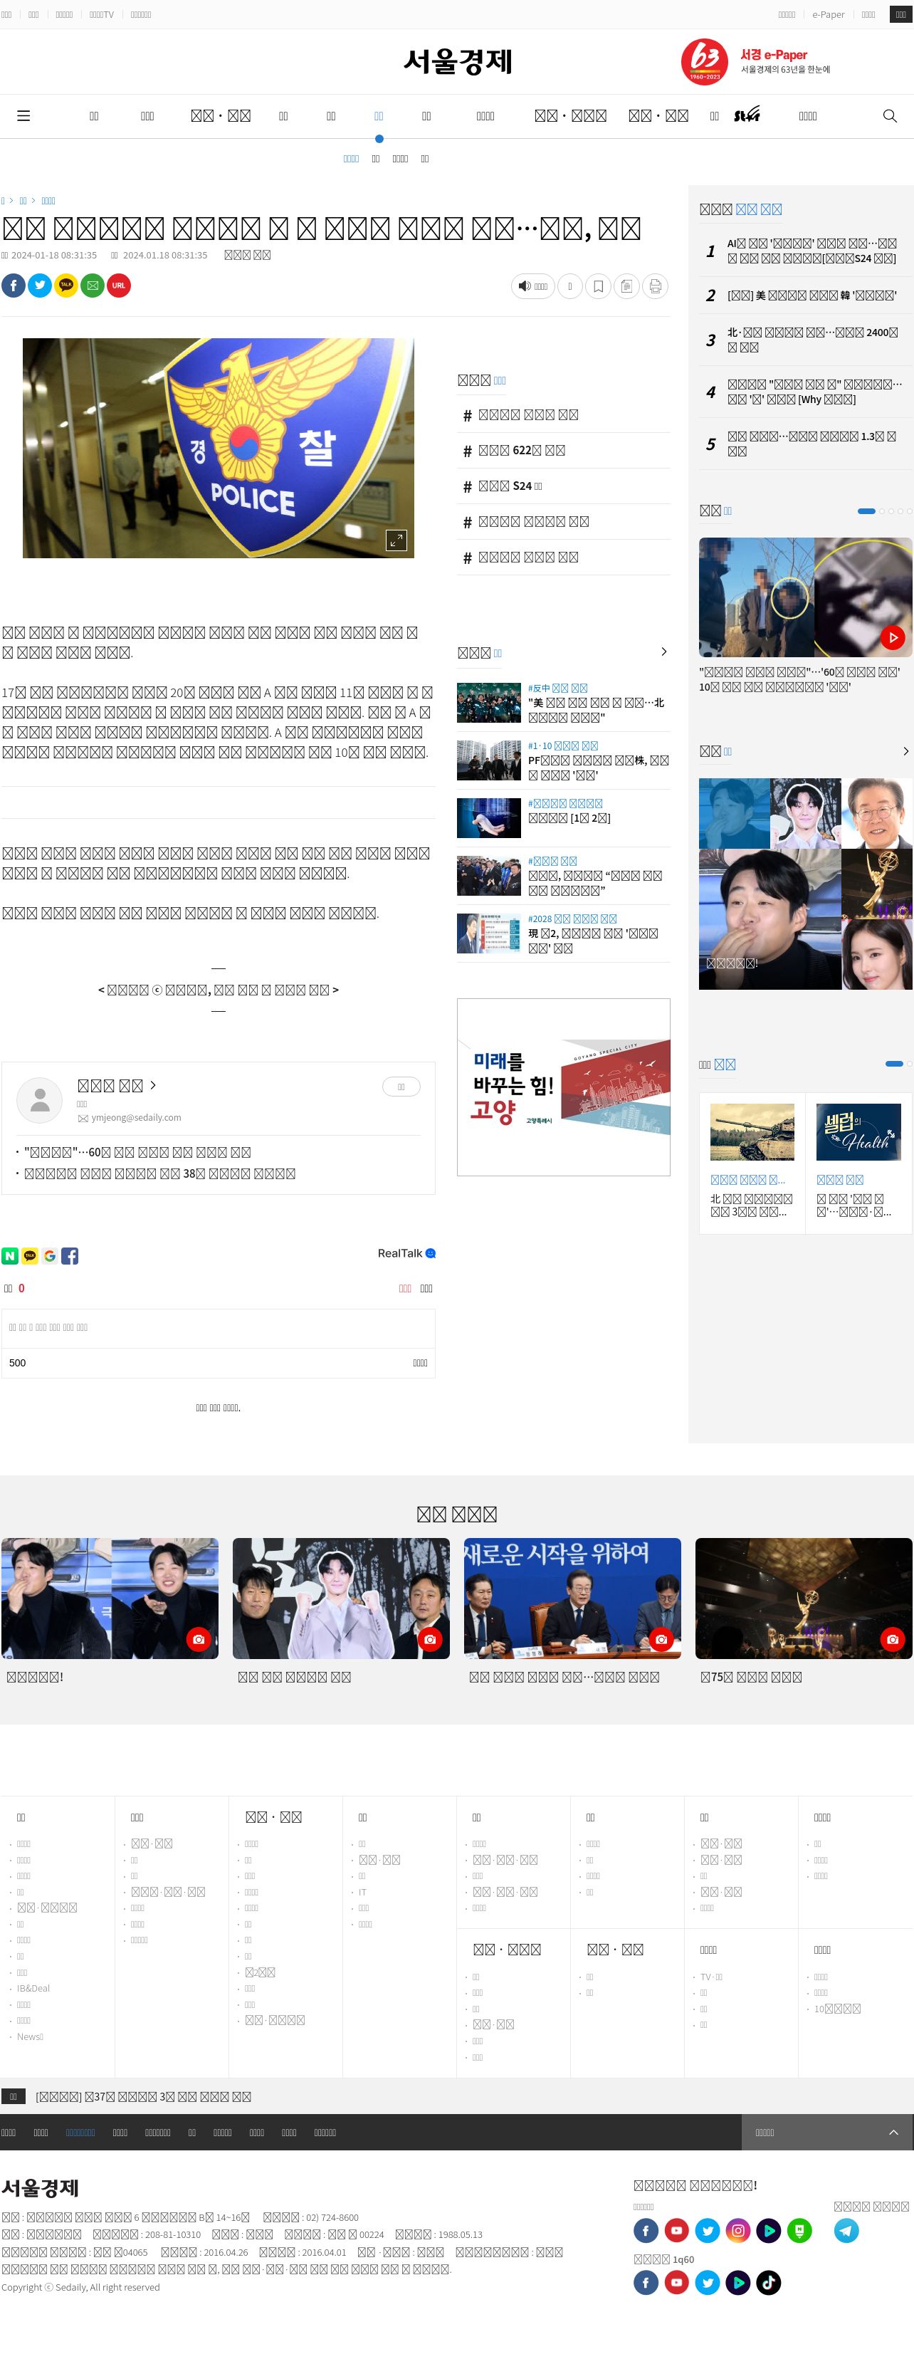
Task: Submit the comment with the button beside the 500 counter
Action: [421, 1364]
